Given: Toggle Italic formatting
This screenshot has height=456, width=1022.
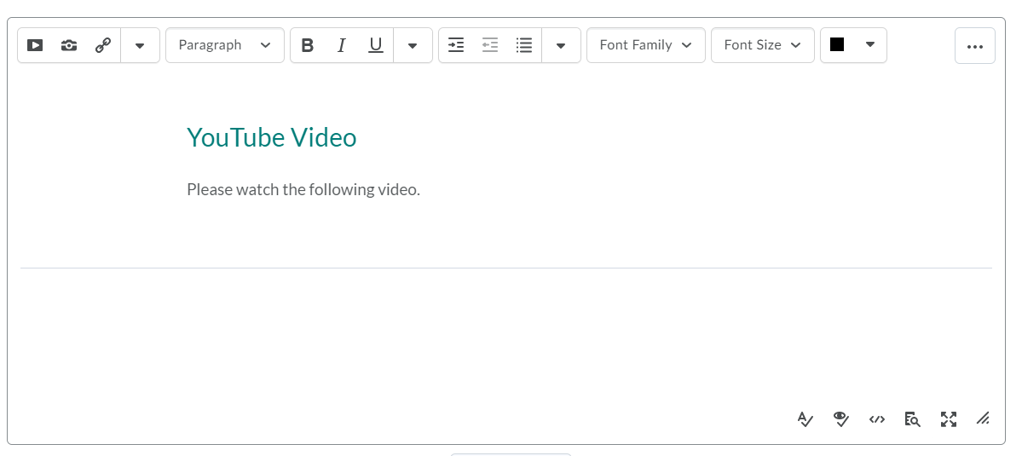Looking at the screenshot, I should click(341, 45).
